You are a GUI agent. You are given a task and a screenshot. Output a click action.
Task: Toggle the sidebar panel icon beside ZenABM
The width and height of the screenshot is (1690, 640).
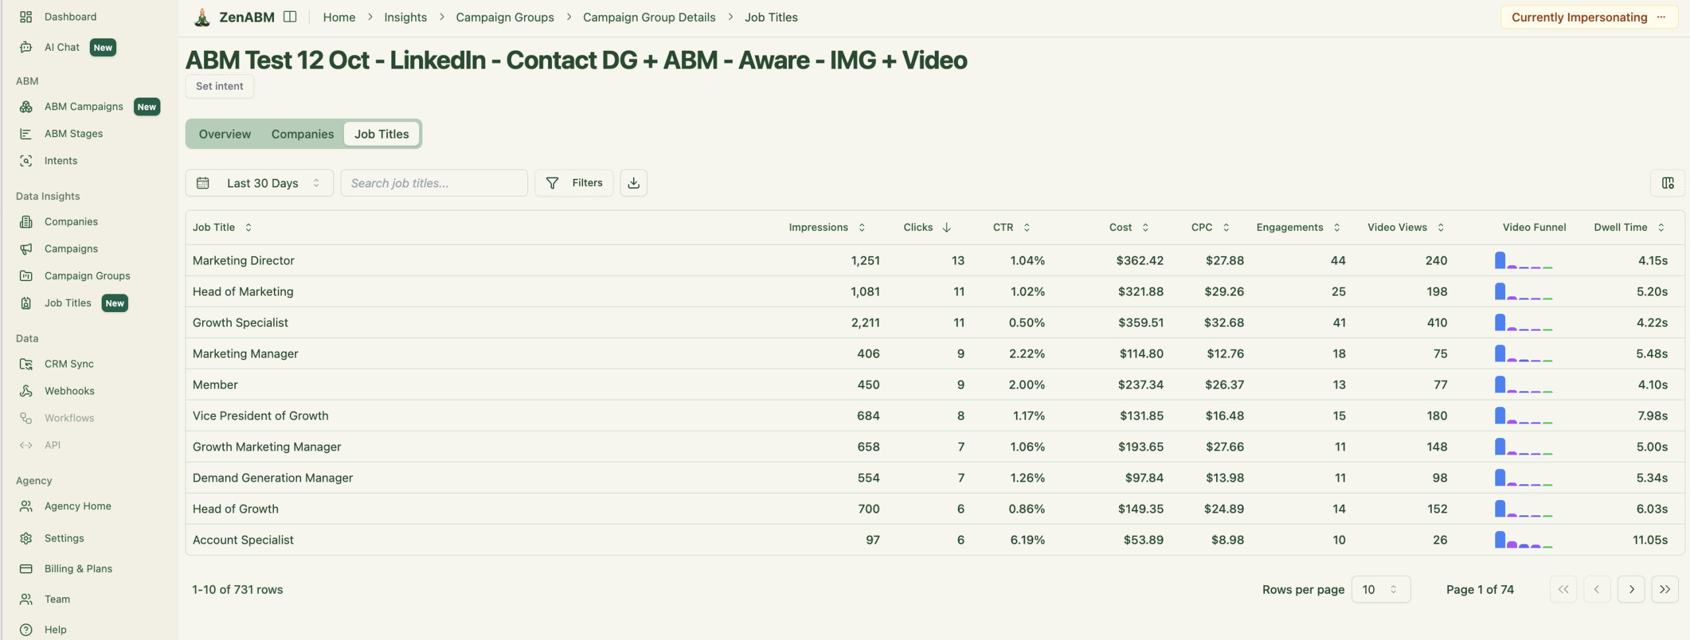(x=290, y=17)
